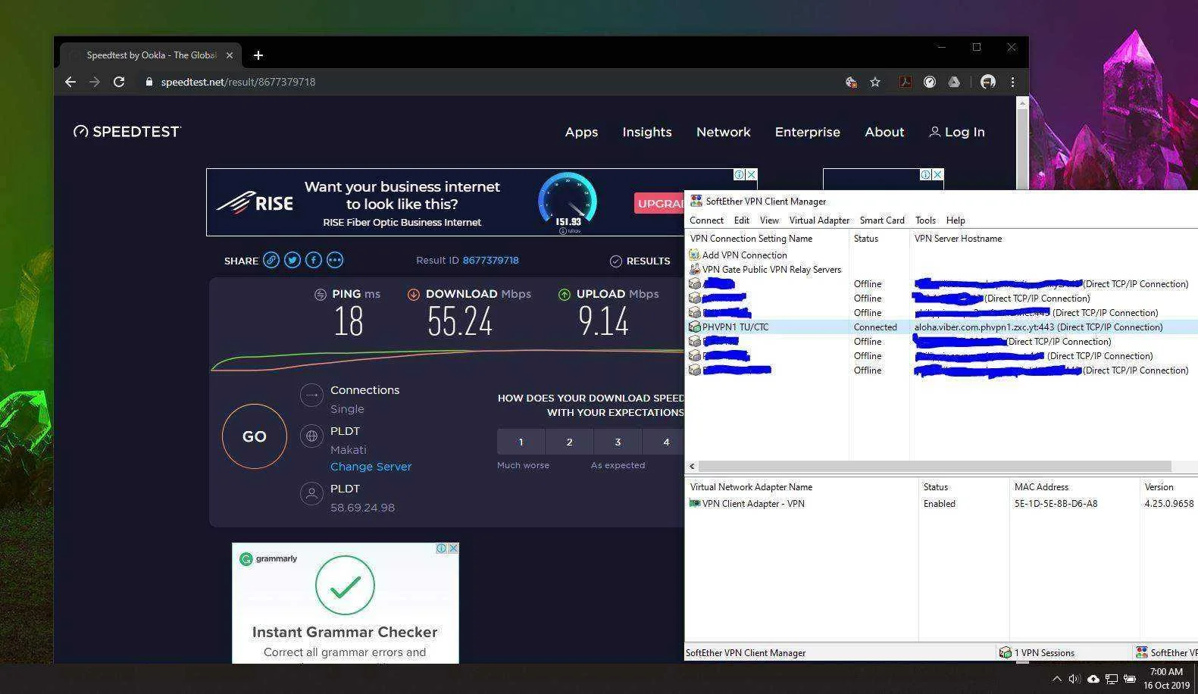This screenshot has width=1198, height=694.
Task: Open the speed gauge extension icon
Action: point(930,82)
